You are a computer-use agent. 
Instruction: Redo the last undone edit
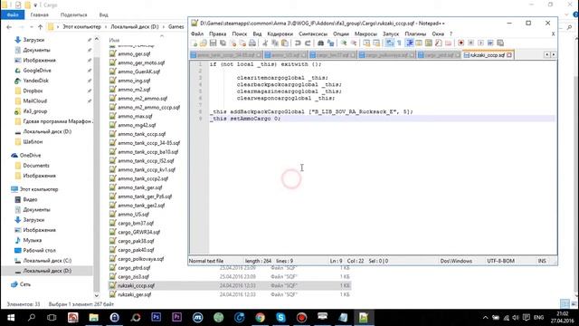point(308,43)
